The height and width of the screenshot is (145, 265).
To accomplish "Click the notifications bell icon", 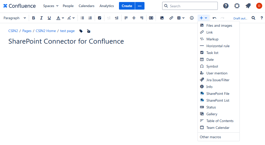I will [x=248, y=6].
